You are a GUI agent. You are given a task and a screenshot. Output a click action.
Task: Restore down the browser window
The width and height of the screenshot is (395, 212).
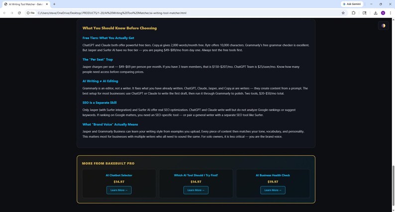coord(381,4)
